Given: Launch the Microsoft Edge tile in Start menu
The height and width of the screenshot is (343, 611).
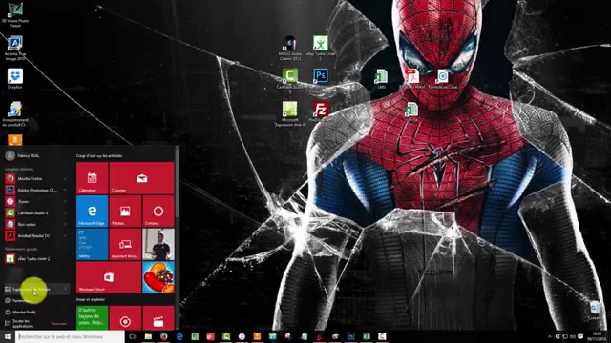Looking at the screenshot, I should coord(92,211).
